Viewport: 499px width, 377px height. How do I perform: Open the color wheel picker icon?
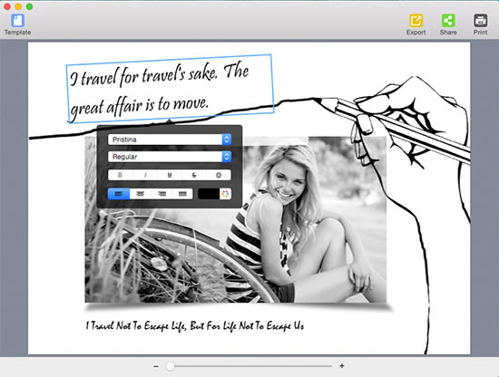tap(225, 194)
